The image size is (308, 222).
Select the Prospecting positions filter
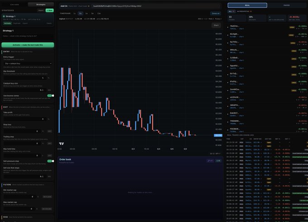tap(245, 11)
